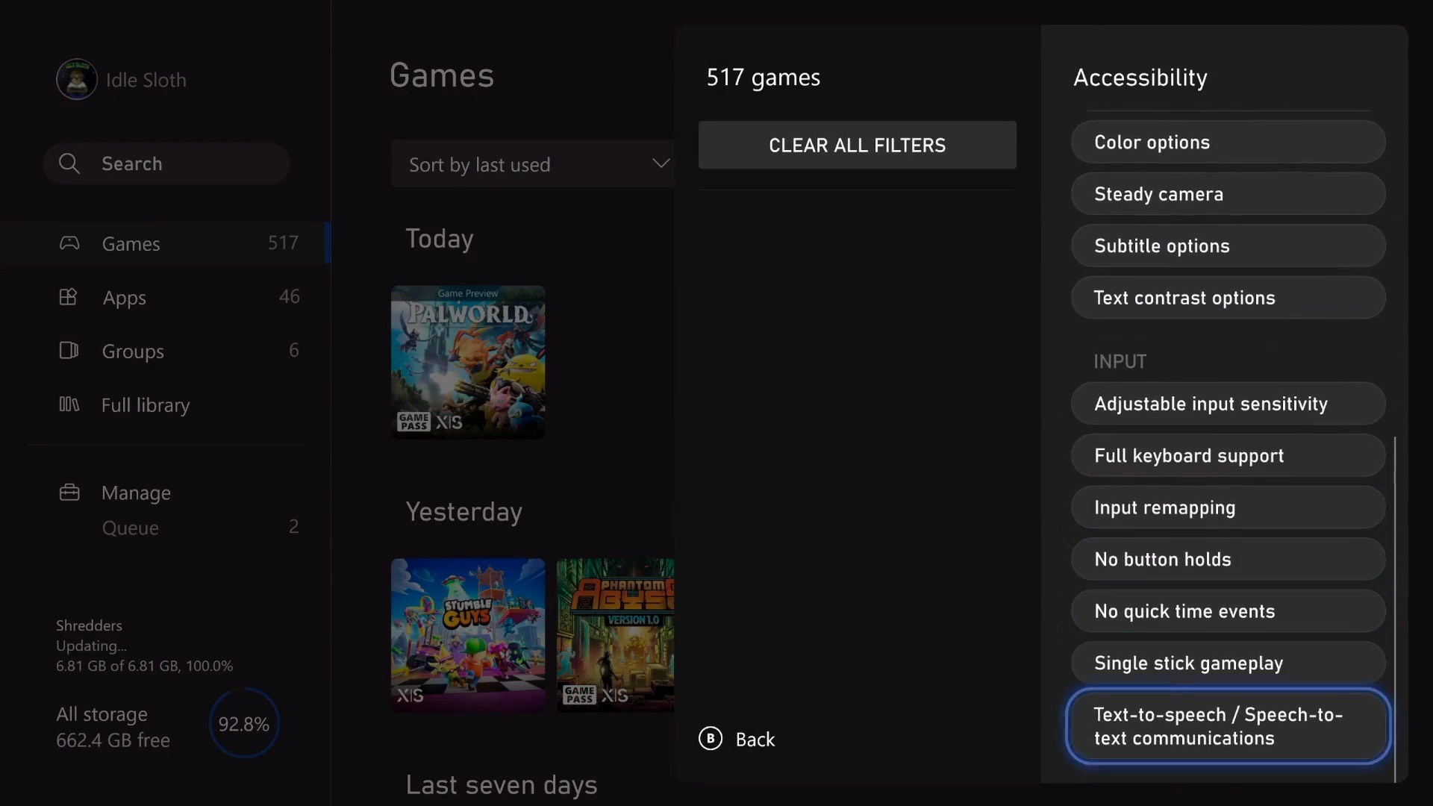Click the Full library books icon
1433x806 pixels.
(69, 404)
